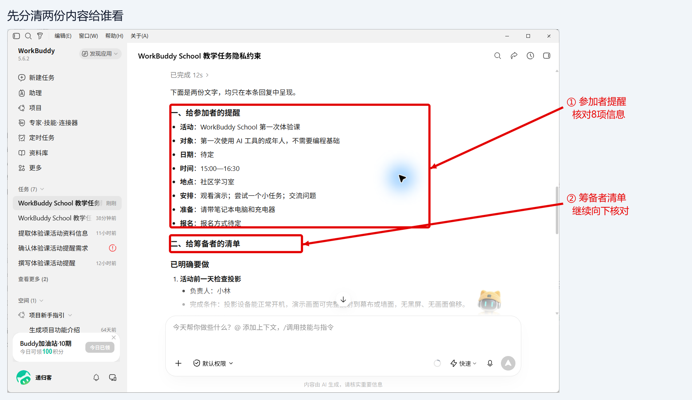This screenshot has width=692, height=400.
Task: Click the WorkBuddy 5.6.2 app title
Action: pos(36,54)
